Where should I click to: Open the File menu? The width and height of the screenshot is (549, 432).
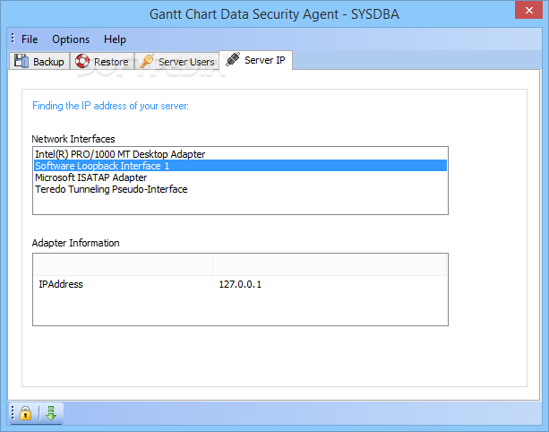click(x=30, y=39)
